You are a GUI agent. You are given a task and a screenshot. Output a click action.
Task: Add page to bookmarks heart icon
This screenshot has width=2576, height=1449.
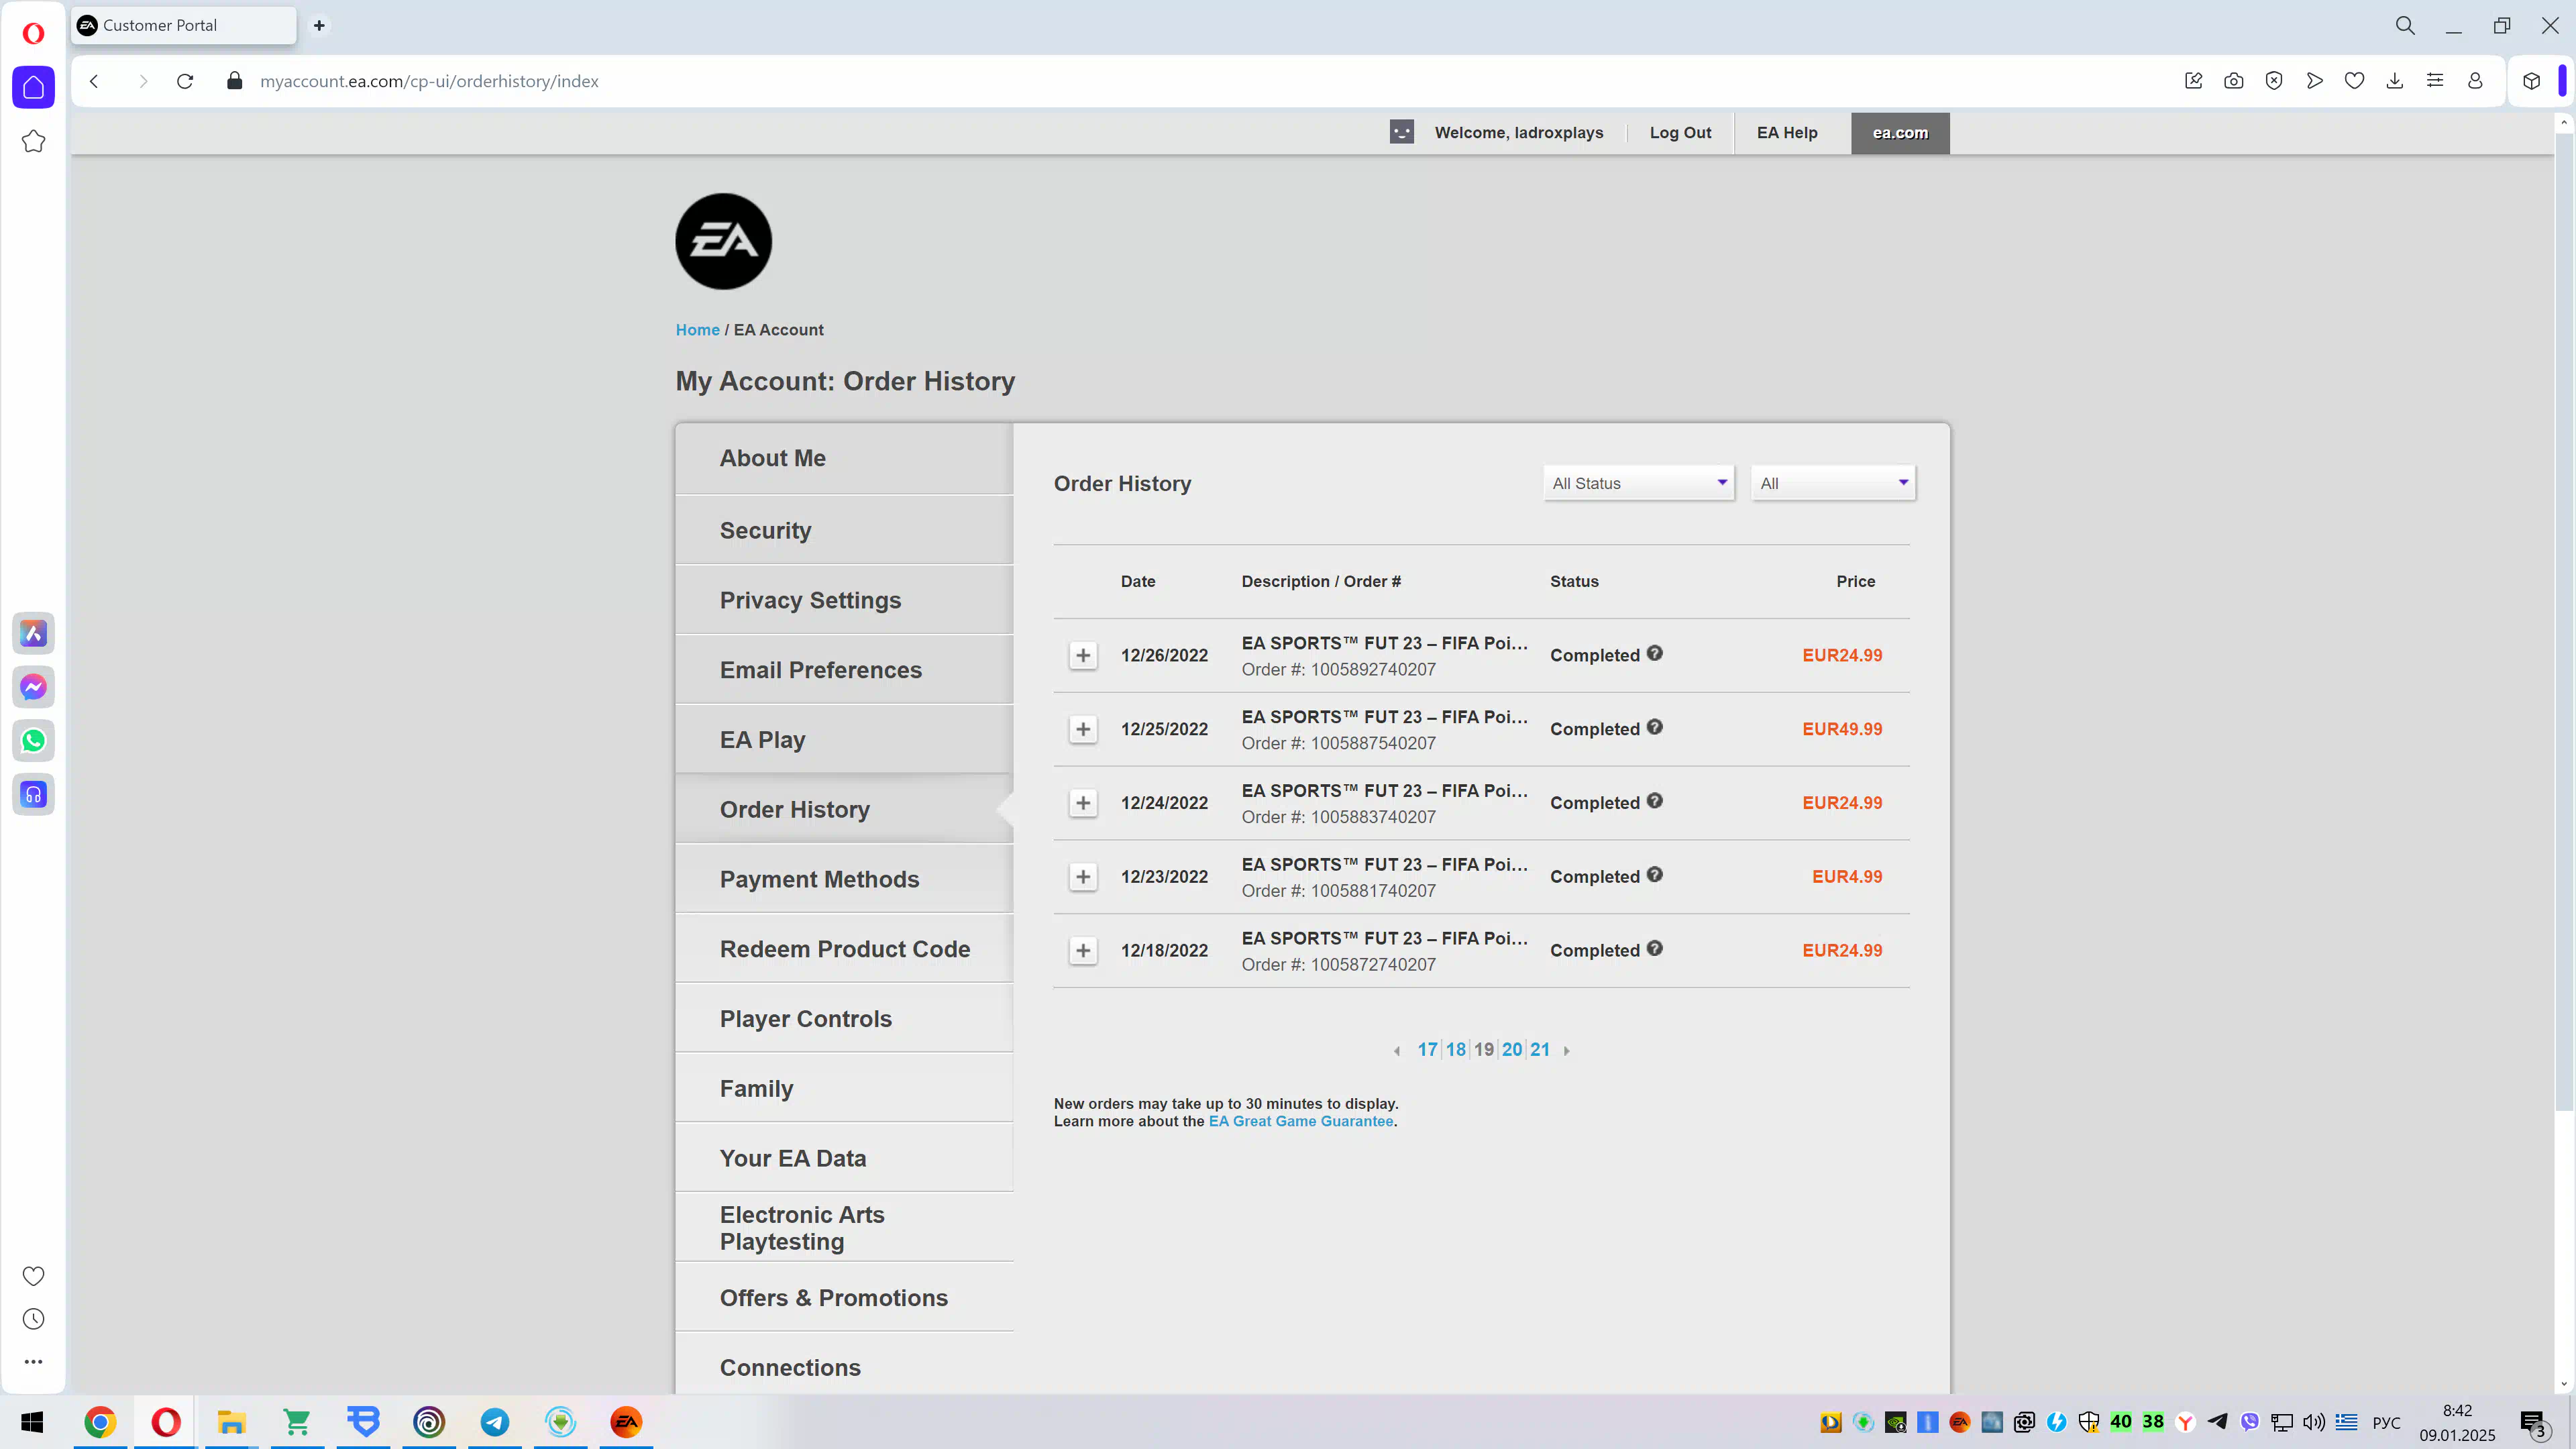(x=2354, y=81)
